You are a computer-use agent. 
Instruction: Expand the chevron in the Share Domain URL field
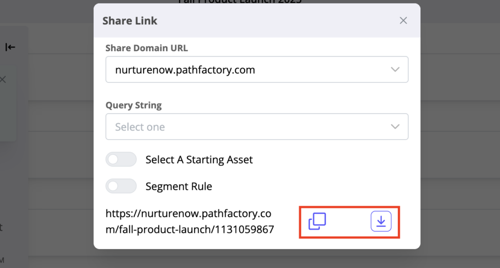click(x=395, y=70)
